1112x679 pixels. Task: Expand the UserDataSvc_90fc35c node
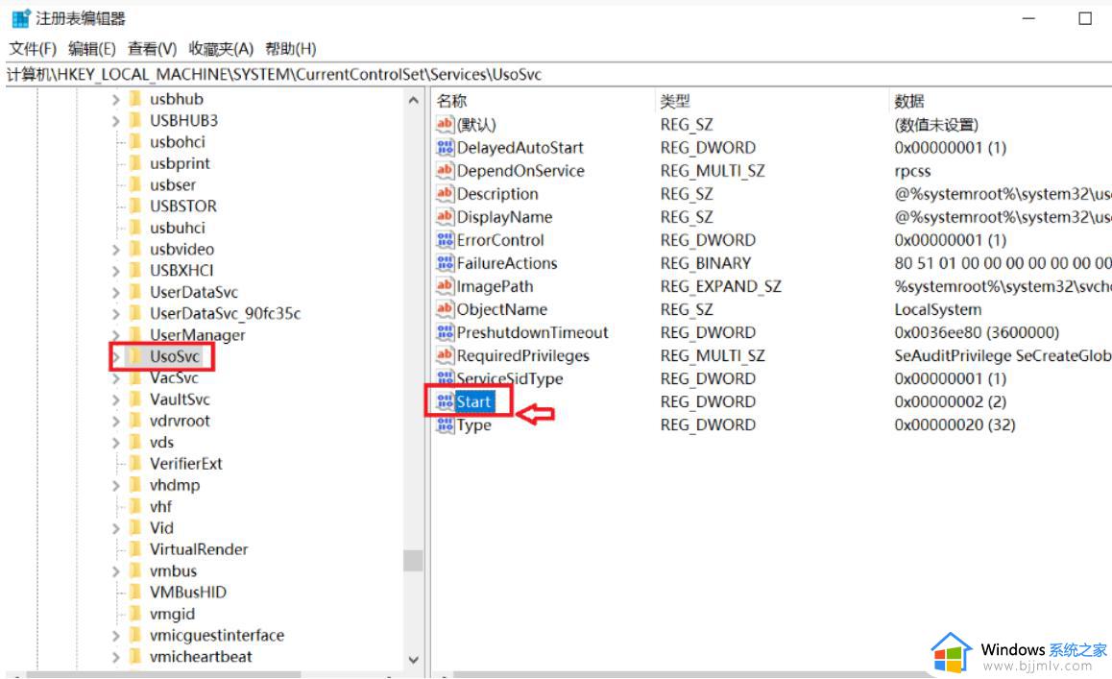115,314
